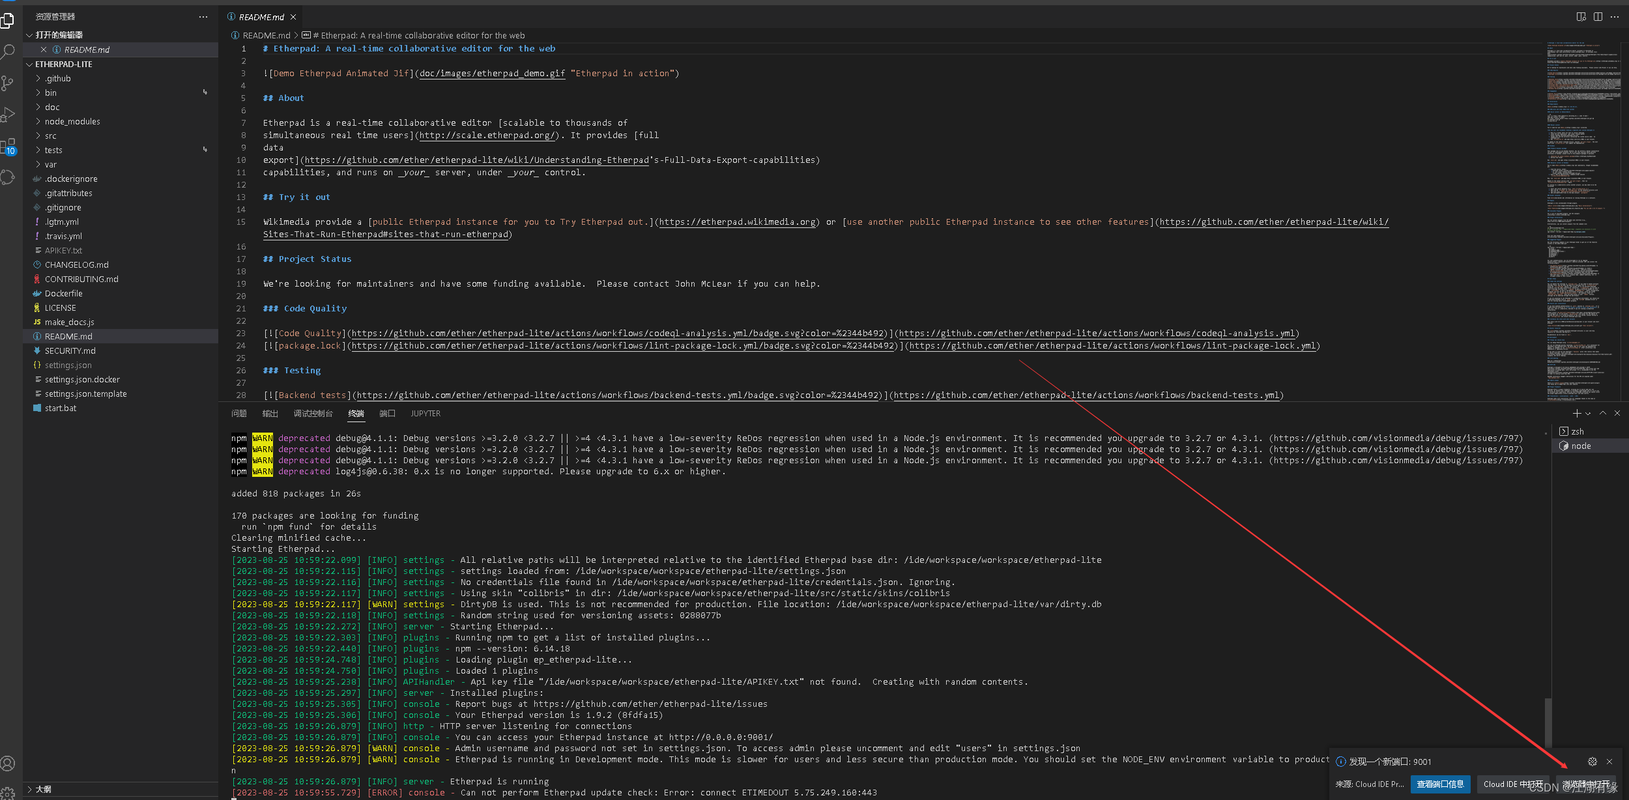Expand the tests folder
Viewport: 1629px width, 800px height.
click(x=121, y=150)
